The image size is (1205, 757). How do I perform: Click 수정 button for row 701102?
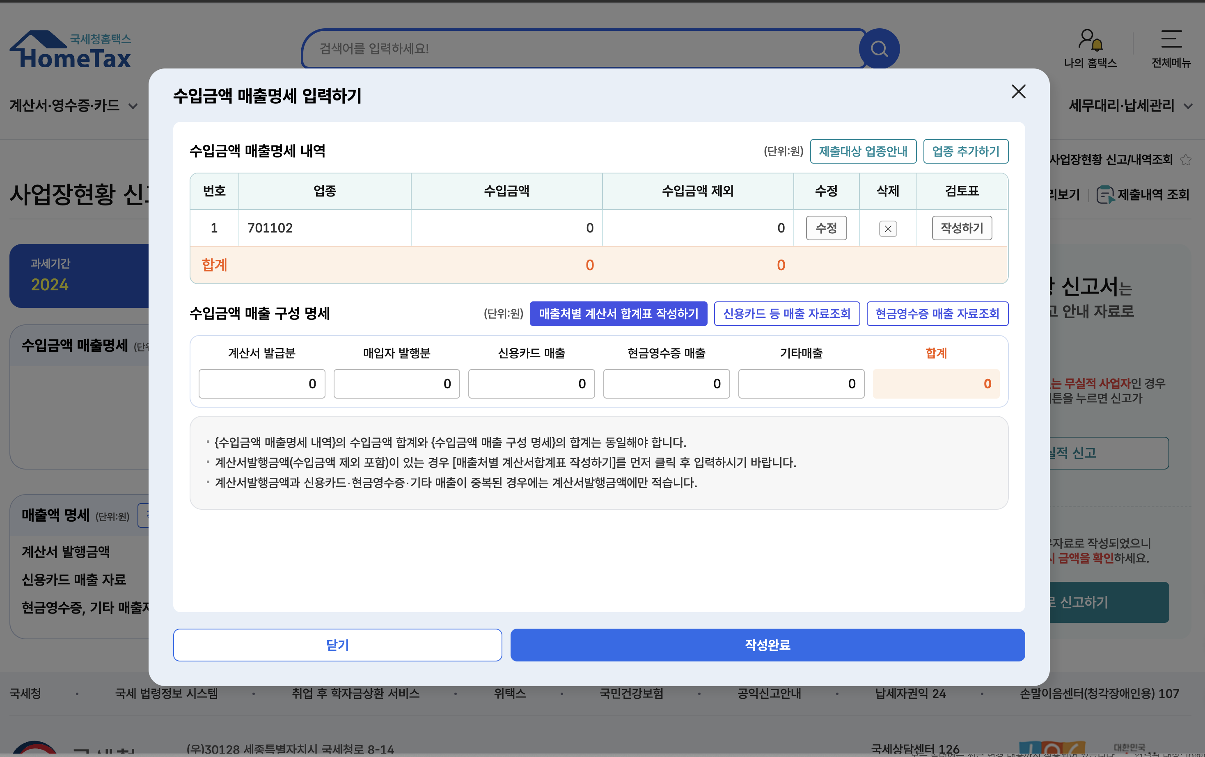[x=826, y=228]
